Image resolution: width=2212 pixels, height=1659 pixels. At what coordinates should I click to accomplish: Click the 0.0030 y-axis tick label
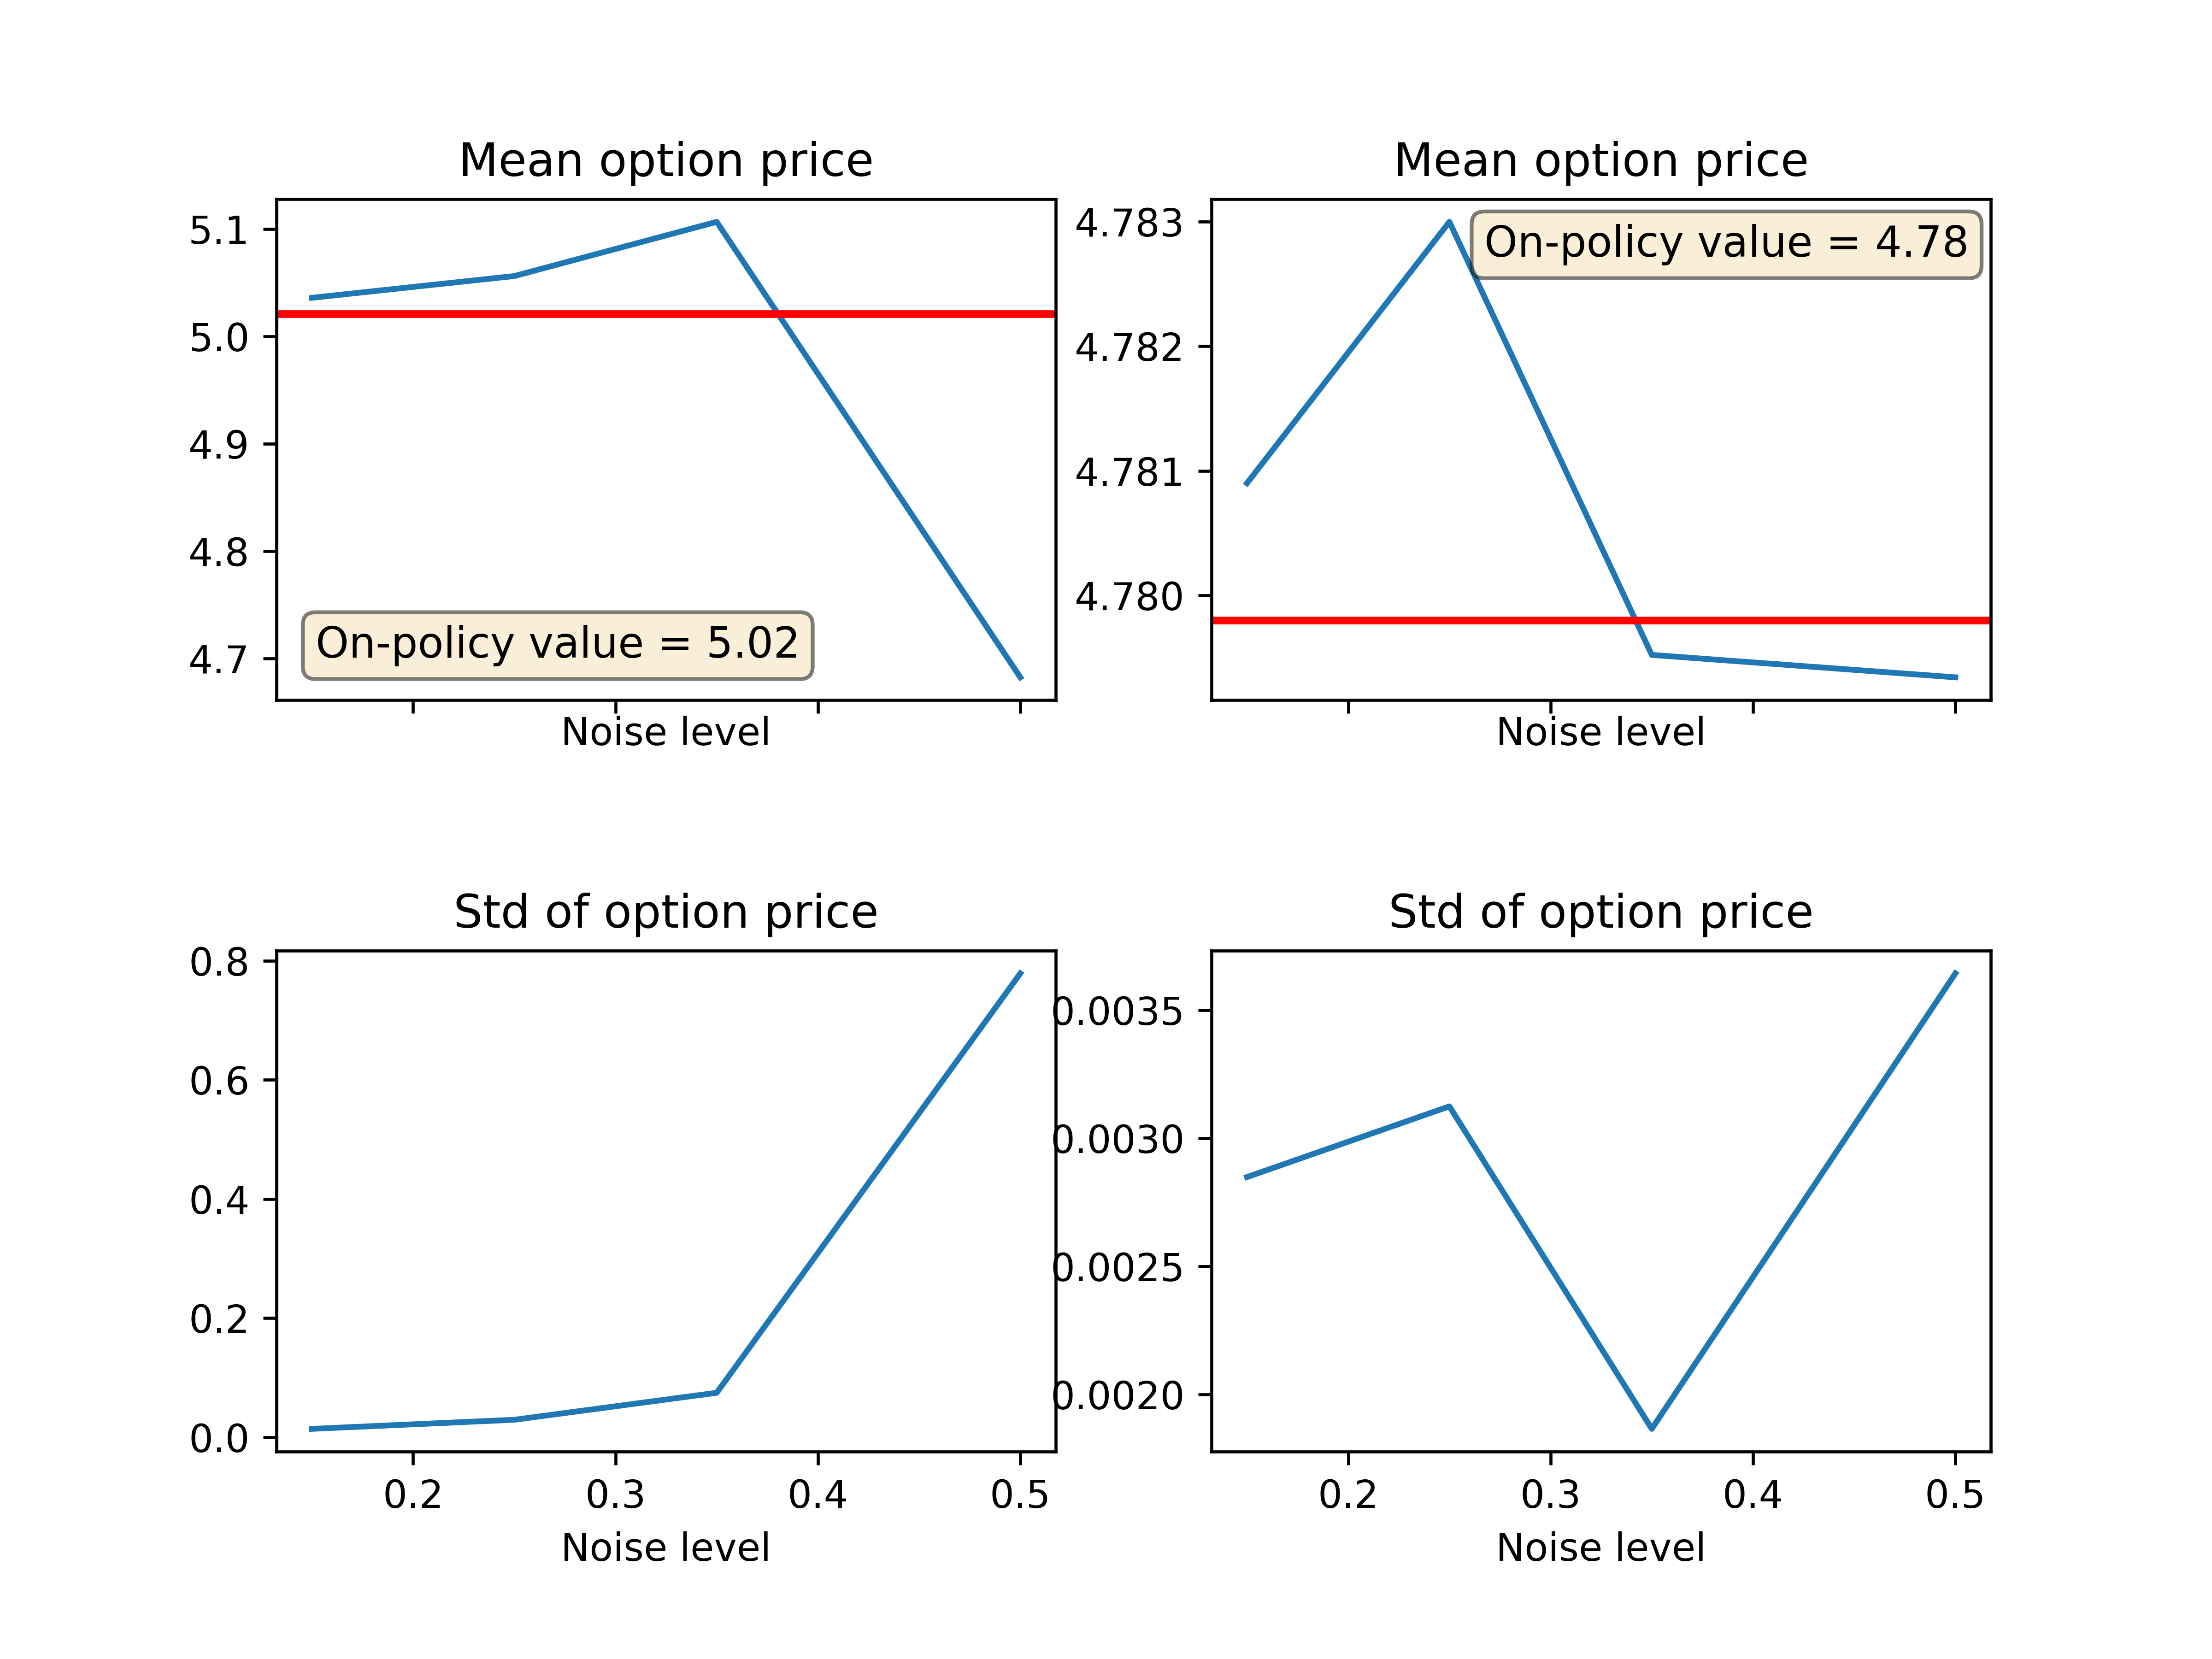pos(1119,1140)
